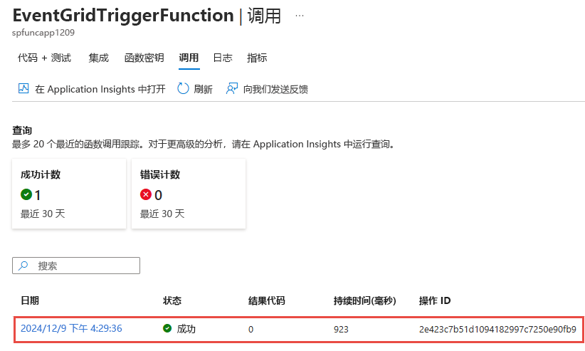585x351 pixels.
Task: Select the 调用 tab
Action: [189, 58]
